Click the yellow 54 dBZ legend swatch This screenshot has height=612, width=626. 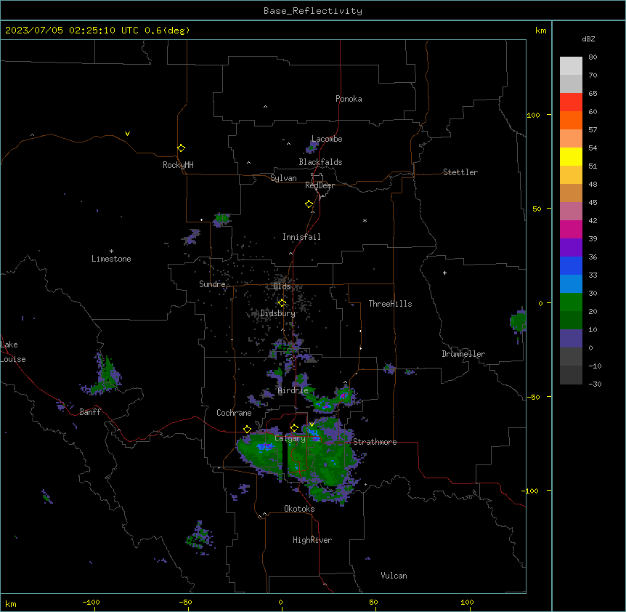click(571, 156)
